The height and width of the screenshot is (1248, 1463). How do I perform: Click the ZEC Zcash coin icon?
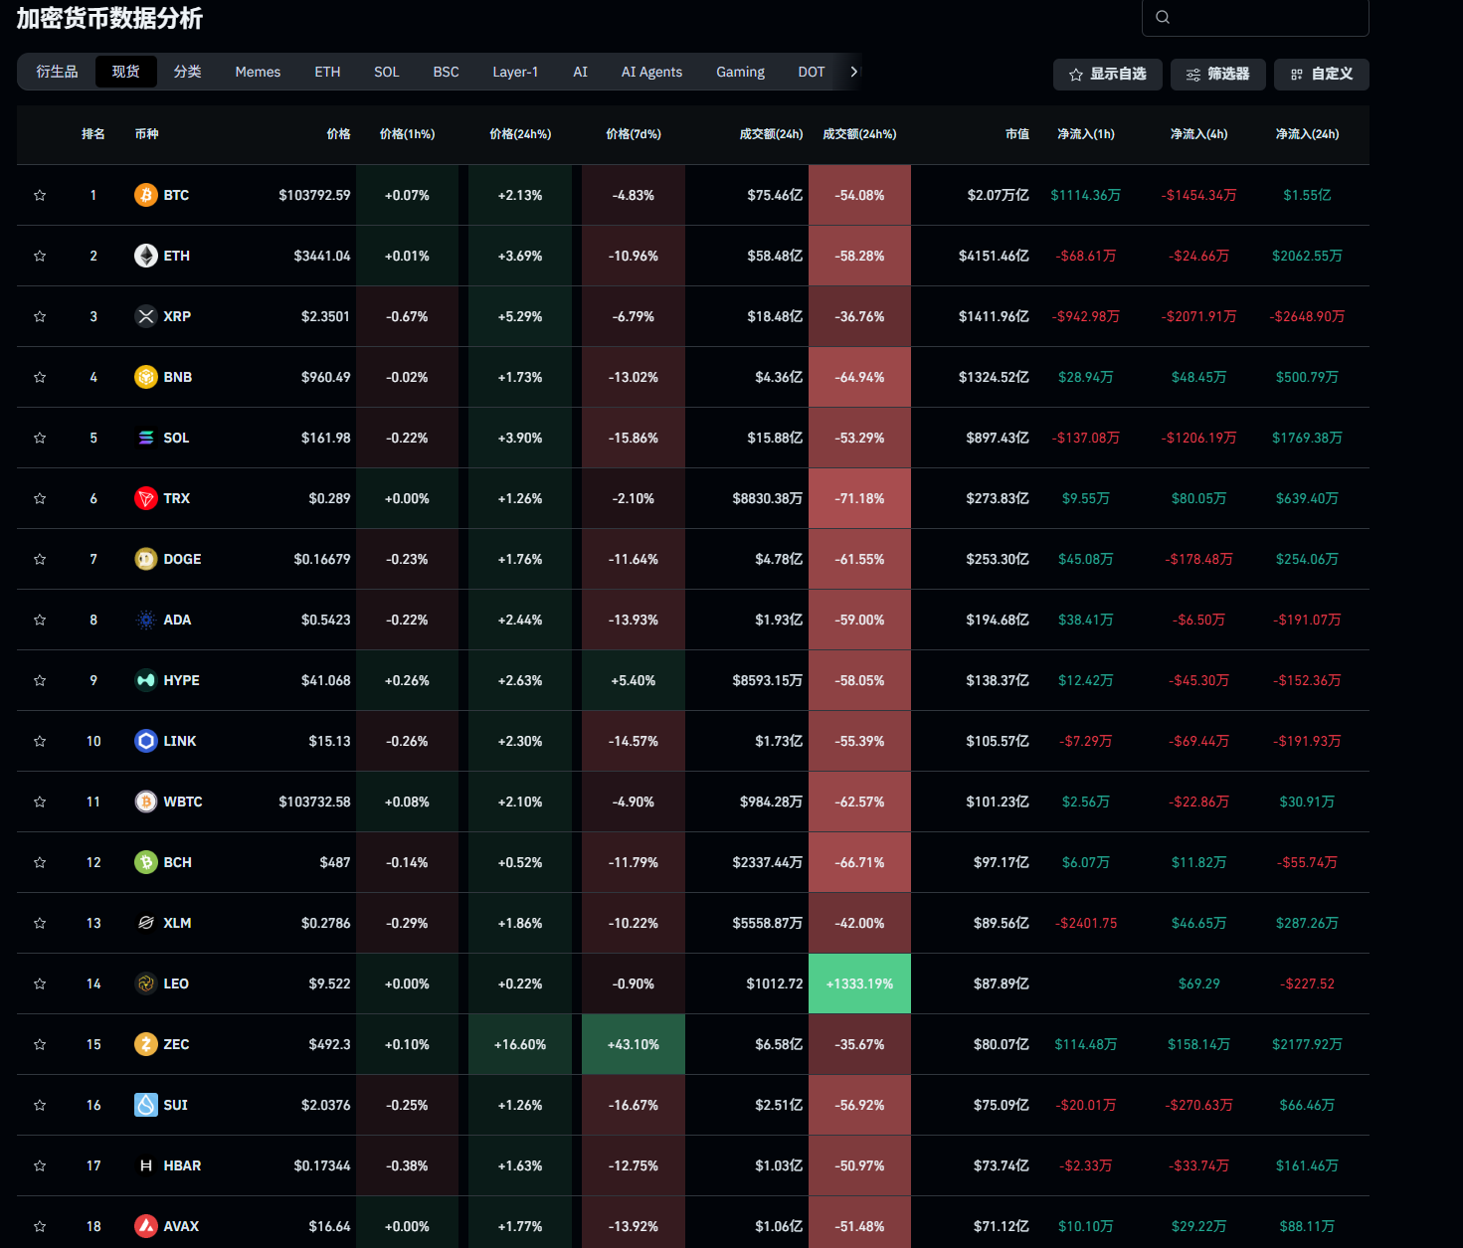146,1044
